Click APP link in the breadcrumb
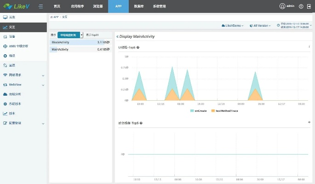Screen dimensions: 315x184 (55, 17)
